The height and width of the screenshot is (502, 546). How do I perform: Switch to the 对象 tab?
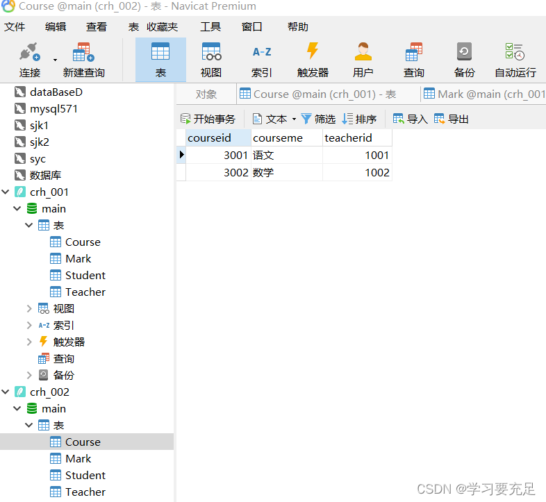[206, 94]
